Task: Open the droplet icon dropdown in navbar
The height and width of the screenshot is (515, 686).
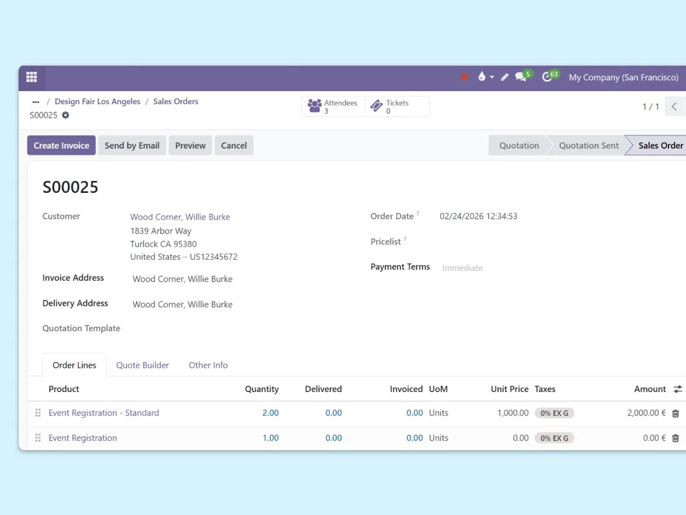Action: coord(485,77)
